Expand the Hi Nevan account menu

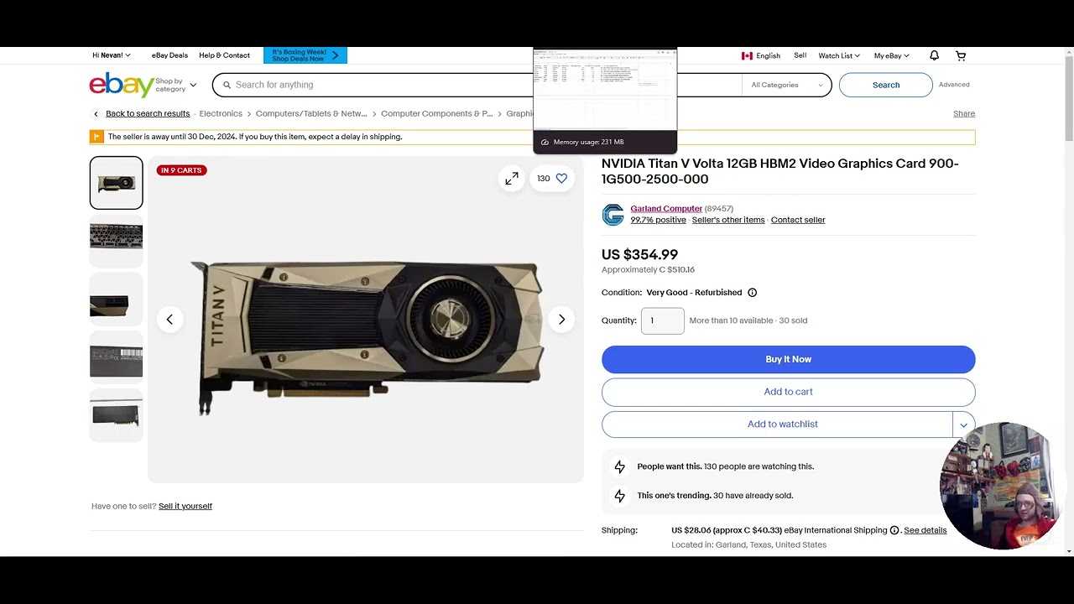pos(112,55)
